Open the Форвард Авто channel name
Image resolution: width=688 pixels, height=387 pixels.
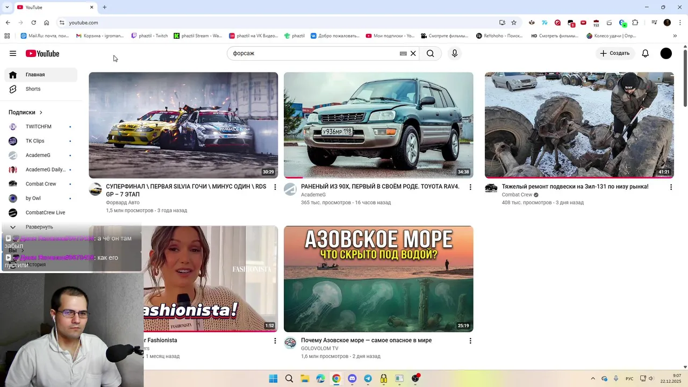(123, 203)
